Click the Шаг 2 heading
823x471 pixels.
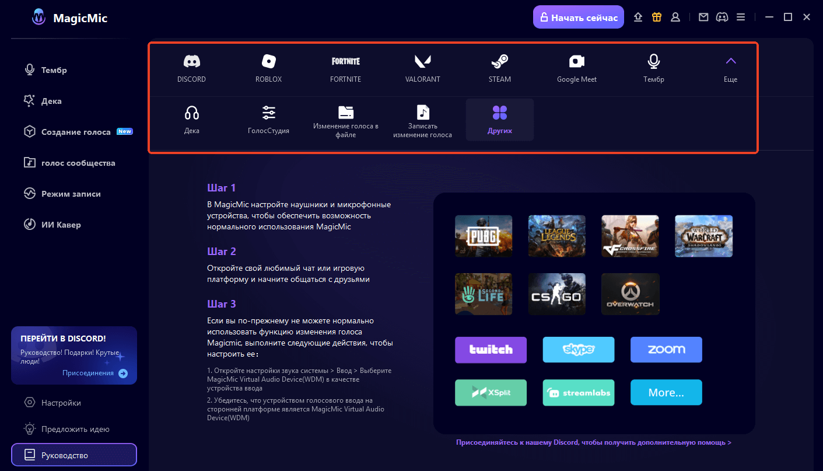click(x=222, y=252)
